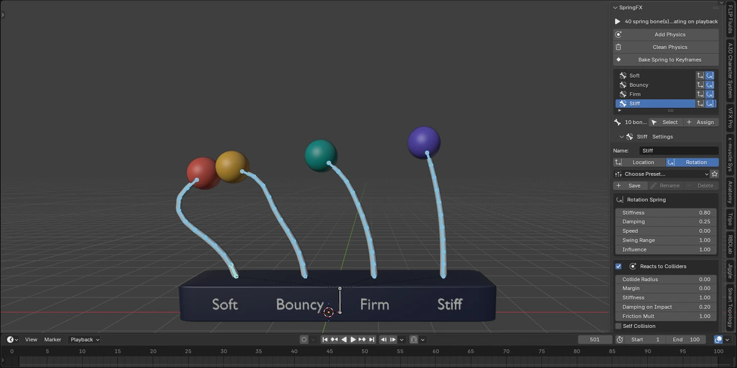Image resolution: width=737 pixels, height=368 pixels.
Task: Click the Start frame field
Action: [645, 340]
